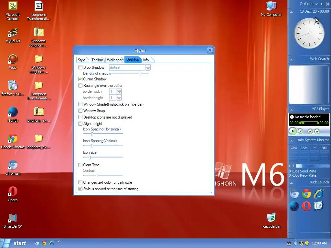Click Outlook Express icon in sidebar Quick Launch
Screen dimensions: 331x248
[x=318, y=206]
